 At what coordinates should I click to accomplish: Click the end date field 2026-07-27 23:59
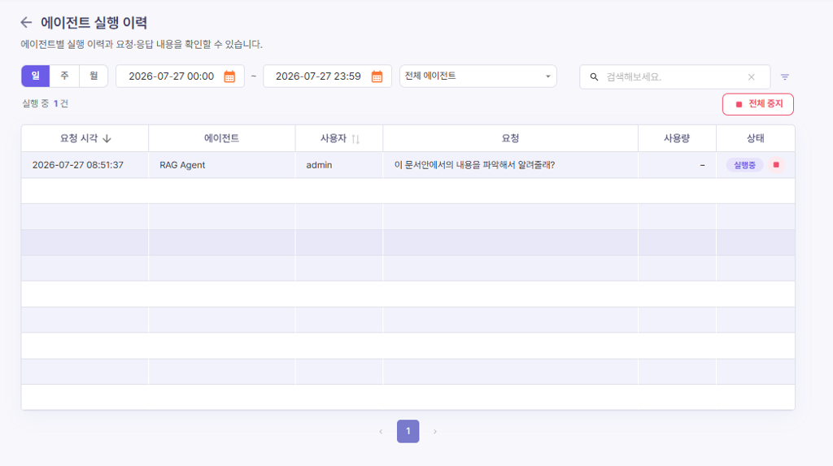pos(327,76)
